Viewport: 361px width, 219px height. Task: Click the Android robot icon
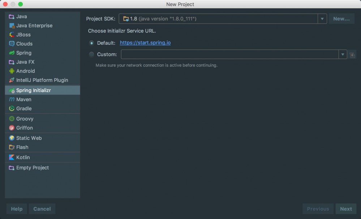[x=12, y=71]
